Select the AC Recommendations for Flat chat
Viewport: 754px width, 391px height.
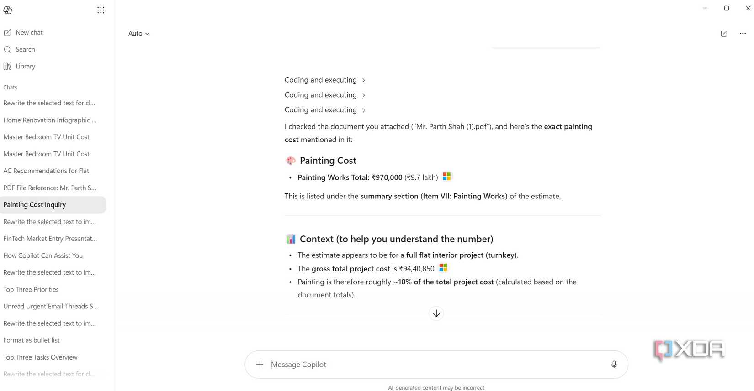[x=46, y=171]
